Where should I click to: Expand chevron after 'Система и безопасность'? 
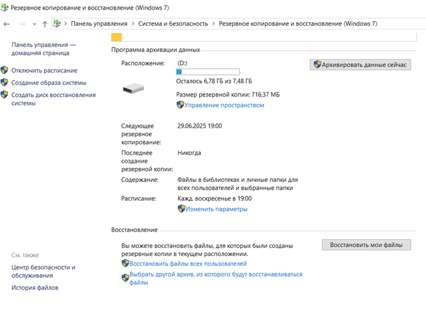coord(214,24)
